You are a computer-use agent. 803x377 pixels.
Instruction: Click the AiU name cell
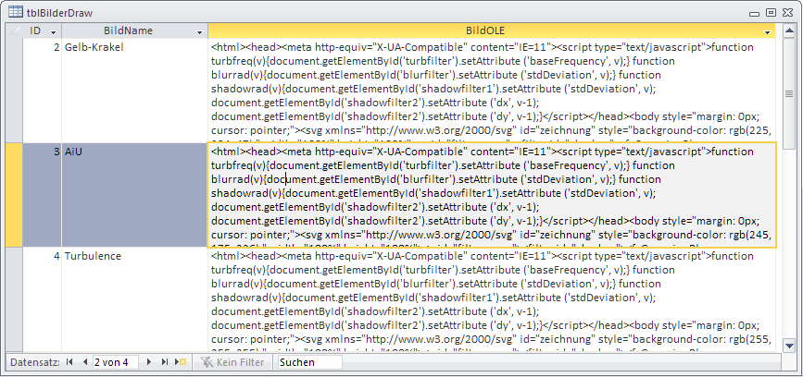click(134, 195)
